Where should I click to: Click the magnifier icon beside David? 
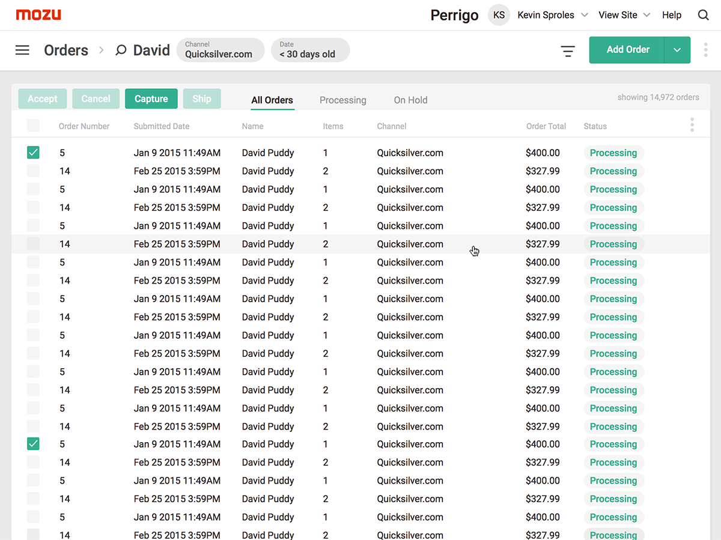point(121,50)
